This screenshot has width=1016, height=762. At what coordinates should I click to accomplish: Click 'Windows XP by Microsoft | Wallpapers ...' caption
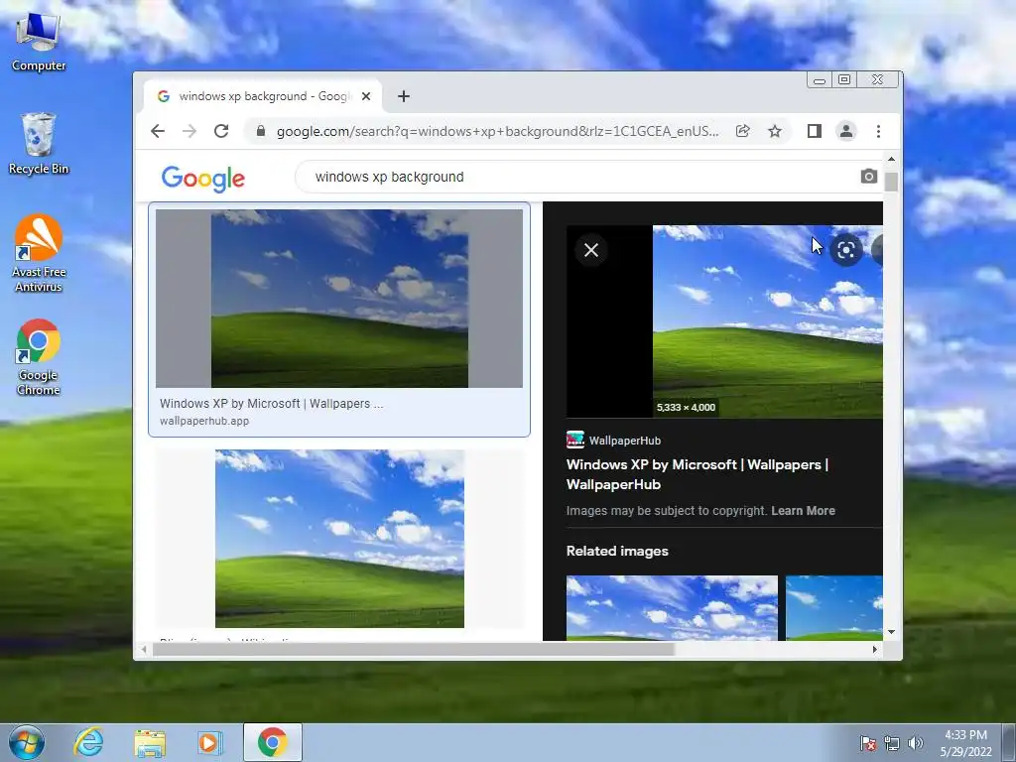(272, 404)
